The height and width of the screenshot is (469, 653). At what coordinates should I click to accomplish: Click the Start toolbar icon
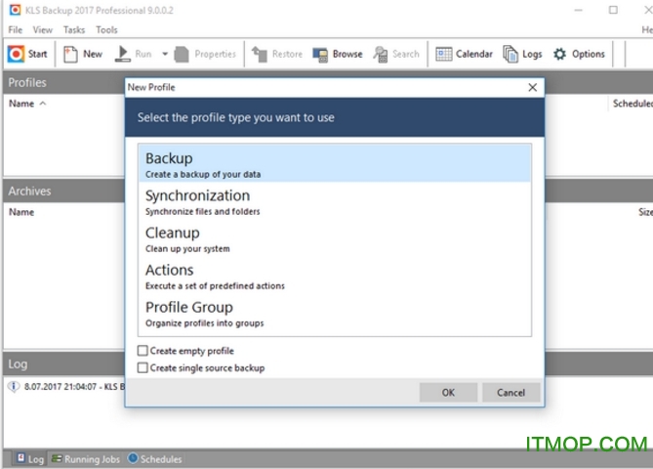click(x=17, y=54)
